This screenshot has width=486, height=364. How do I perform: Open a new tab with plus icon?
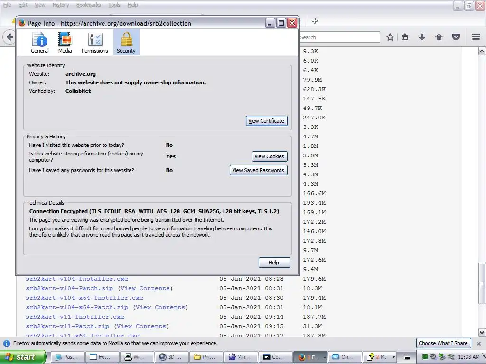315,21
